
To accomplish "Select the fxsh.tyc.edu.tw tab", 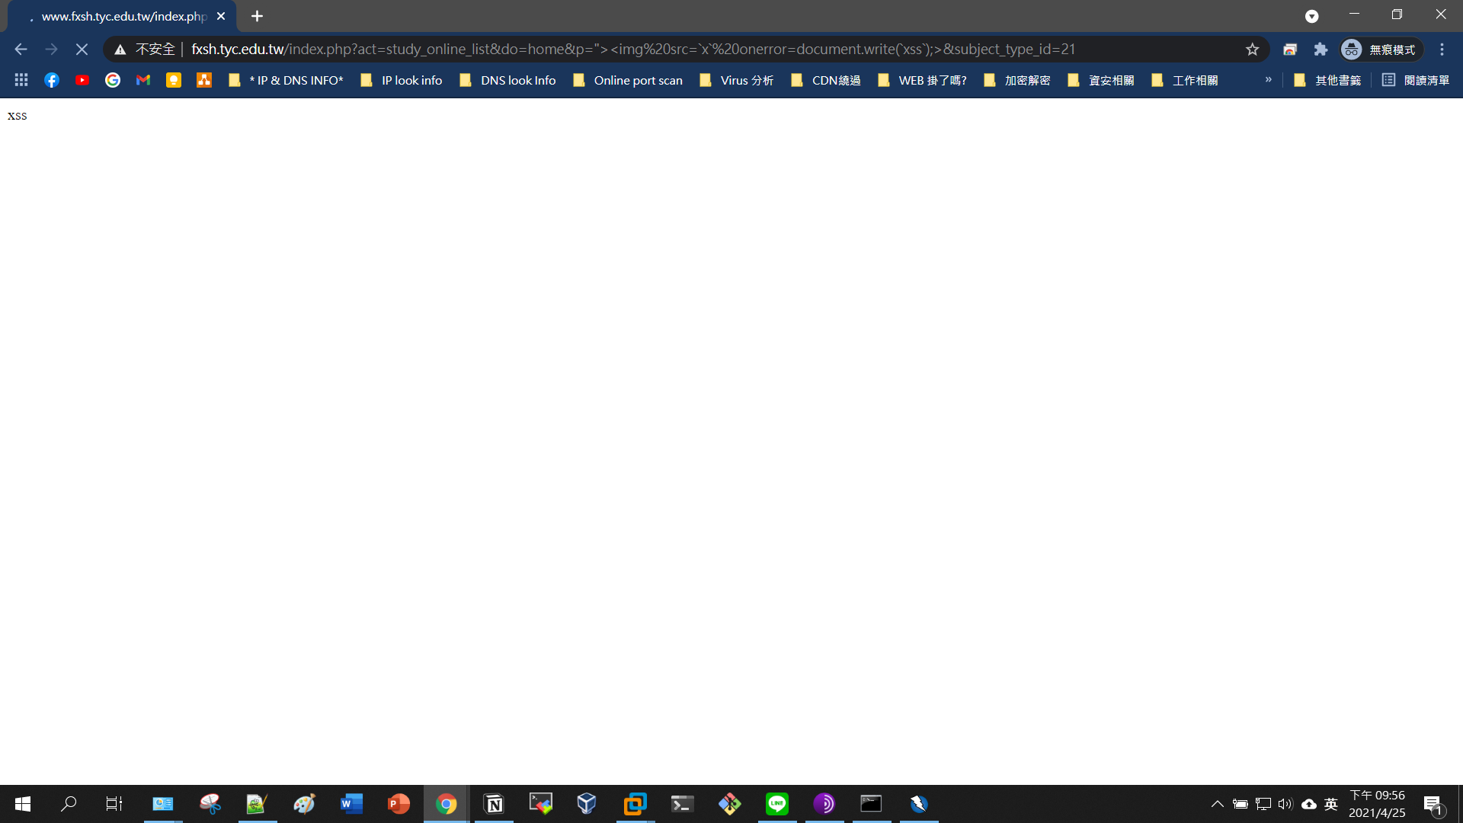I will point(122,17).
